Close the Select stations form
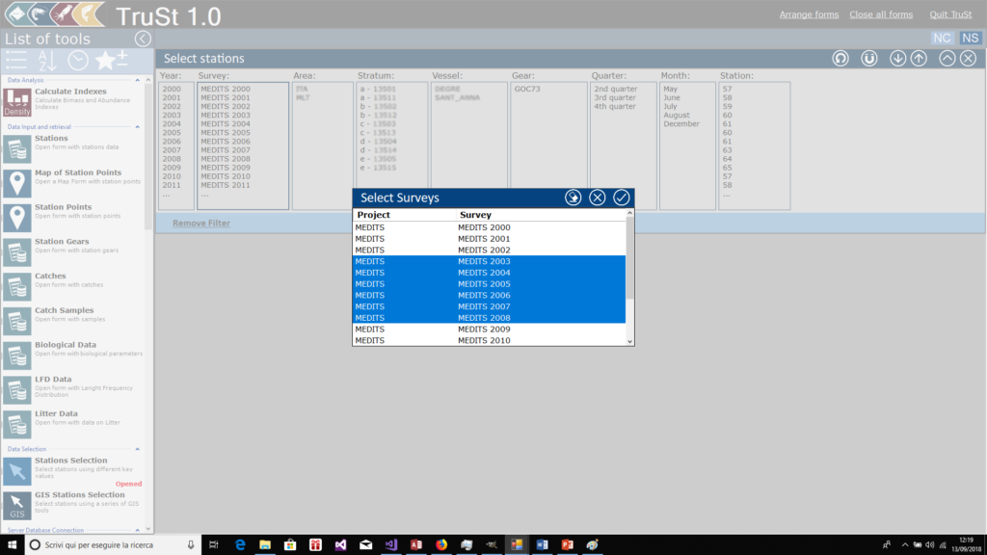The image size is (987, 555). coord(968,59)
